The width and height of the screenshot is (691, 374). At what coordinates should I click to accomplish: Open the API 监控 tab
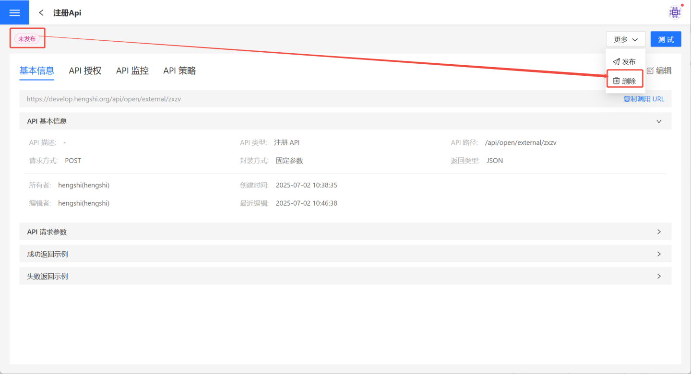[132, 71]
